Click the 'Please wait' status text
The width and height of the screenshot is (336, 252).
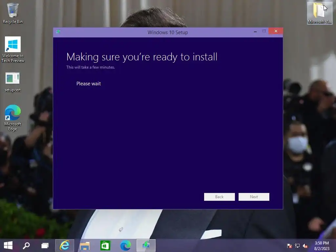tap(89, 84)
